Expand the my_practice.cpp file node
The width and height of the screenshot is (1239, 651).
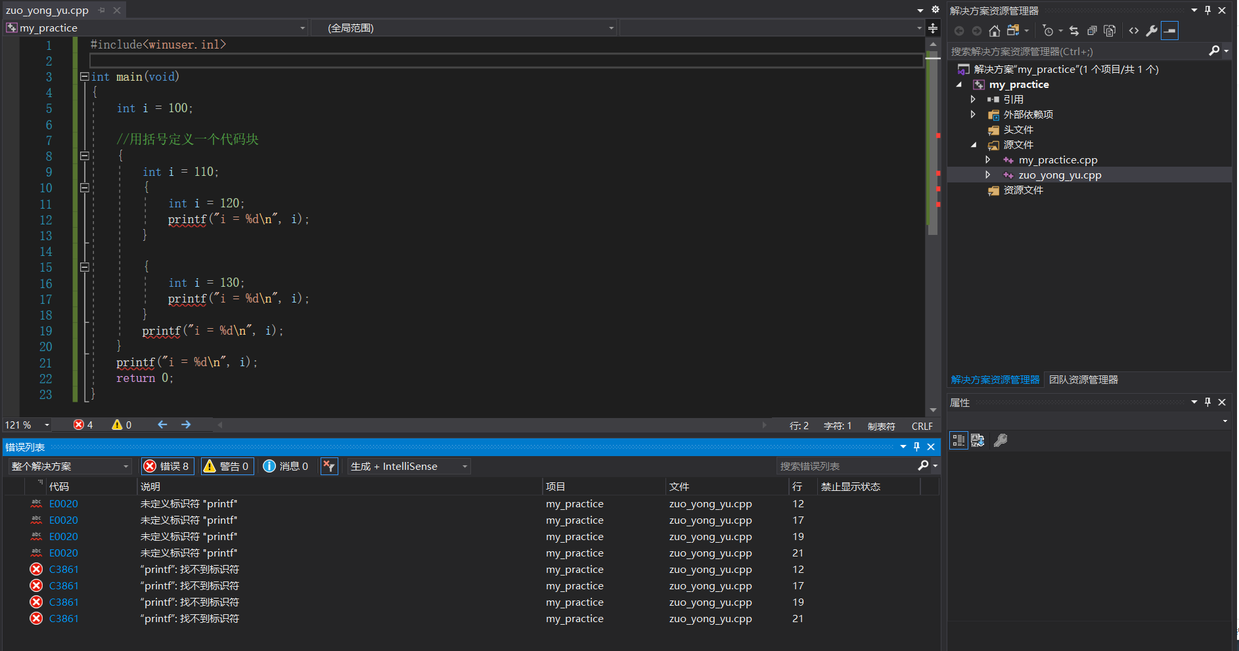pos(988,160)
